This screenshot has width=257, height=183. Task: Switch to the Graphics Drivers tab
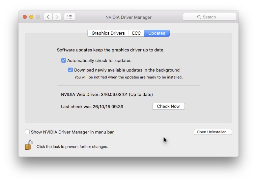[108, 33]
